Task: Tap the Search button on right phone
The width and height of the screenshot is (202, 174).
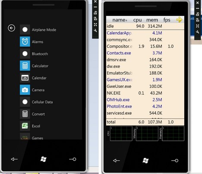Action: tap(175, 160)
